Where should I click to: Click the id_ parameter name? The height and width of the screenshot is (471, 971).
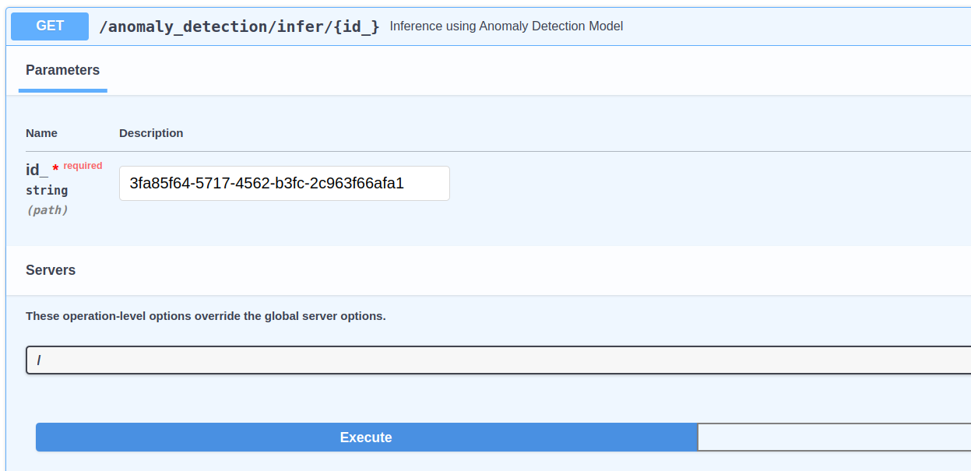click(x=37, y=170)
